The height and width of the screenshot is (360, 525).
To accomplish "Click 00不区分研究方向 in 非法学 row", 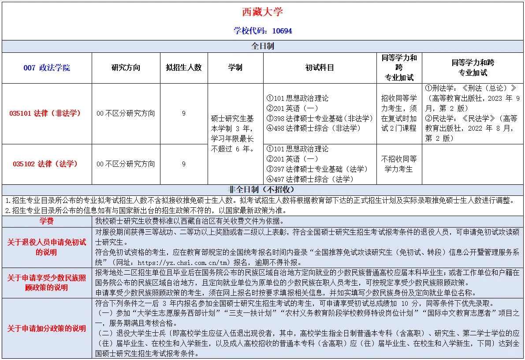I will coord(126,114).
